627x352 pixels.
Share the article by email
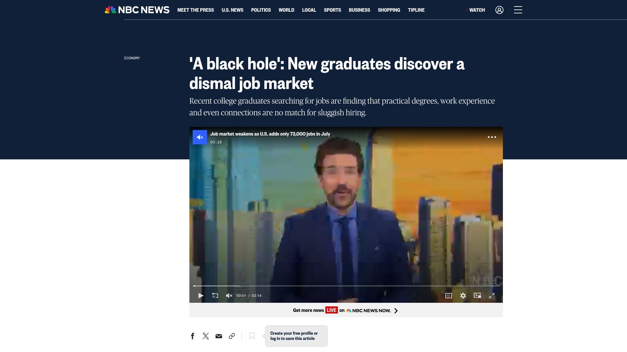pos(219,336)
